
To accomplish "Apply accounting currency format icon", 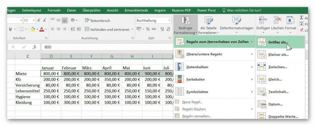I will (x=139, y=29).
